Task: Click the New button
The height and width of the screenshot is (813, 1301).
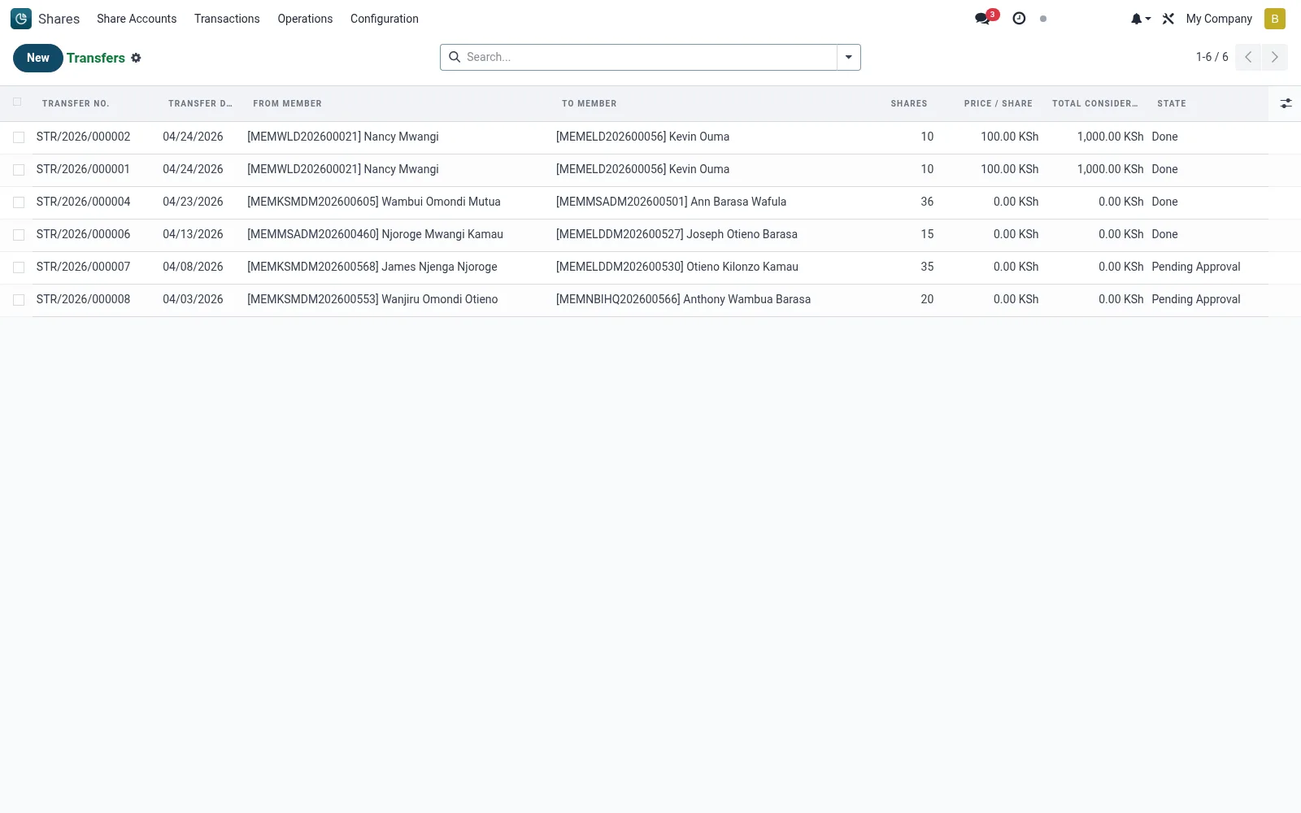Action: point(38,58)
